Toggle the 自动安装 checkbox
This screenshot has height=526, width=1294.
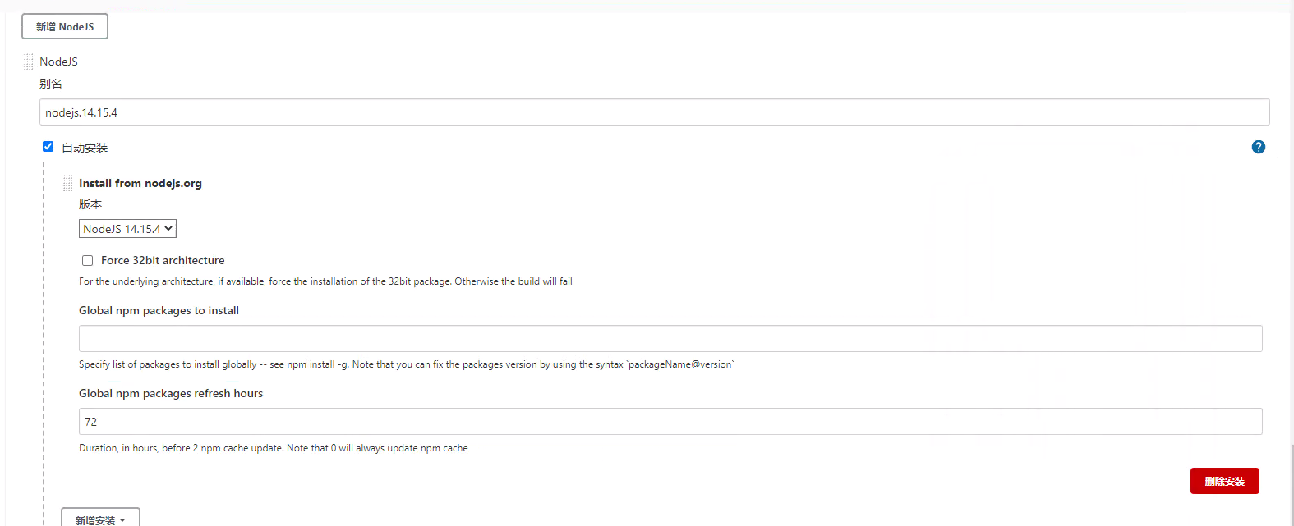click(48, 147)
